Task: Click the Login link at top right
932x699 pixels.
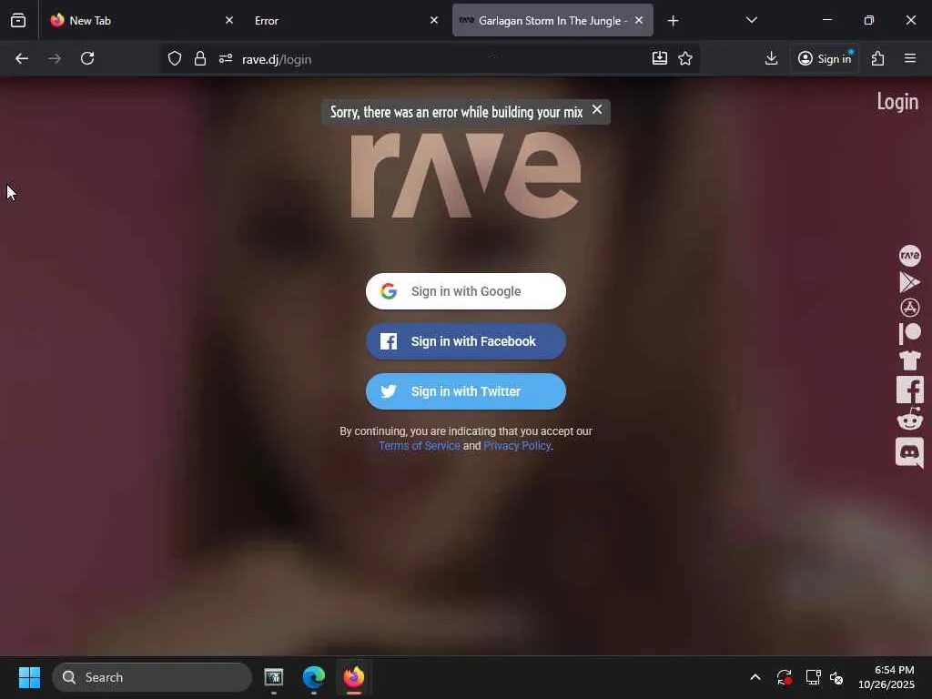Action: pos(897,102)
